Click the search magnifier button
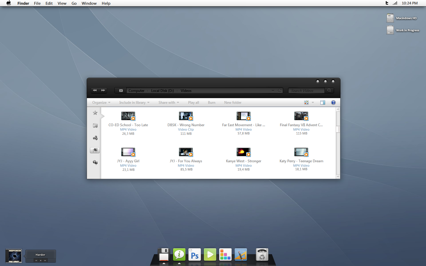The width and height of the screenshot is (426, 266). pyautogui.click(x=329, y=90)
